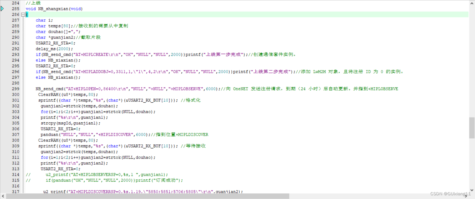
Task: Click the AT+MIPLDISCOVERRSP u2_printf line
Action: (143, 192)
